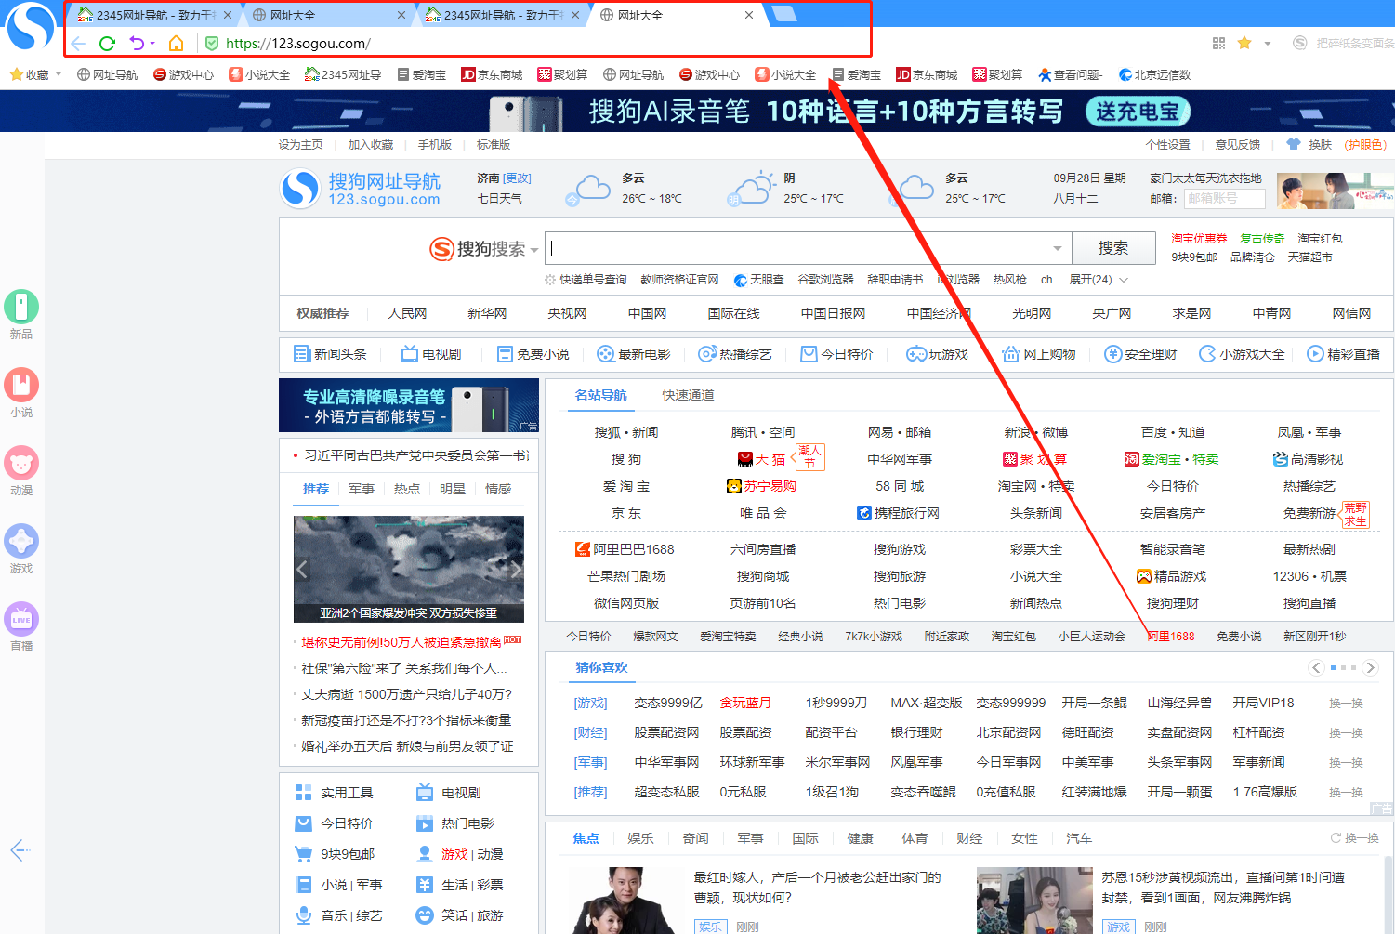Switch to the 快速通道 tab
This screenshot has width=1395, height=934.
coord(688,395)
